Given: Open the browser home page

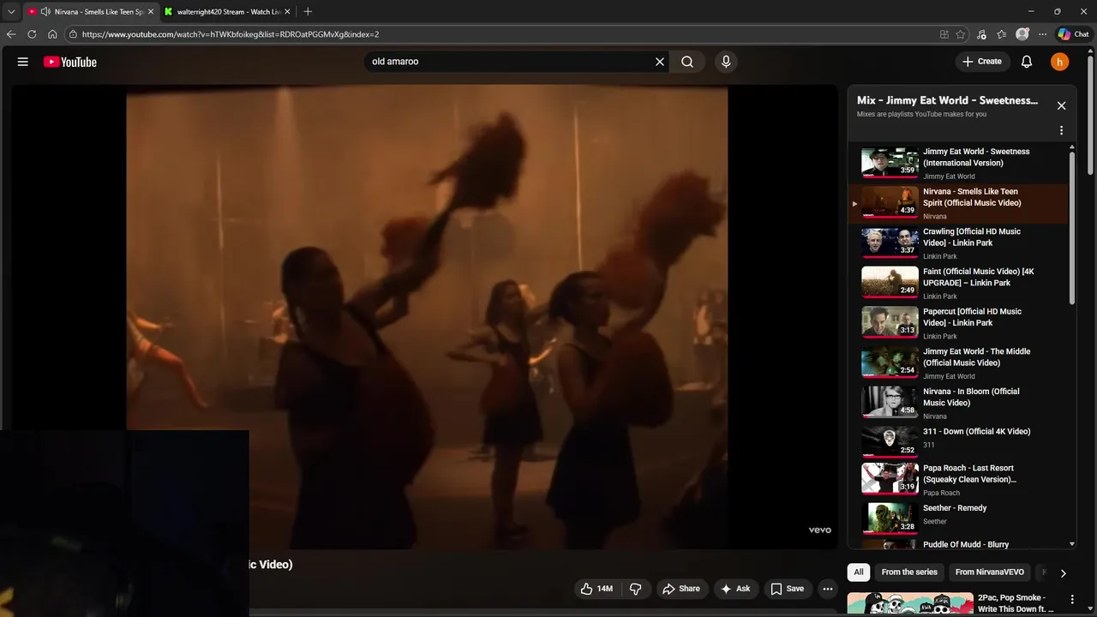Looking at the screenshot, I should coord(52,34).
